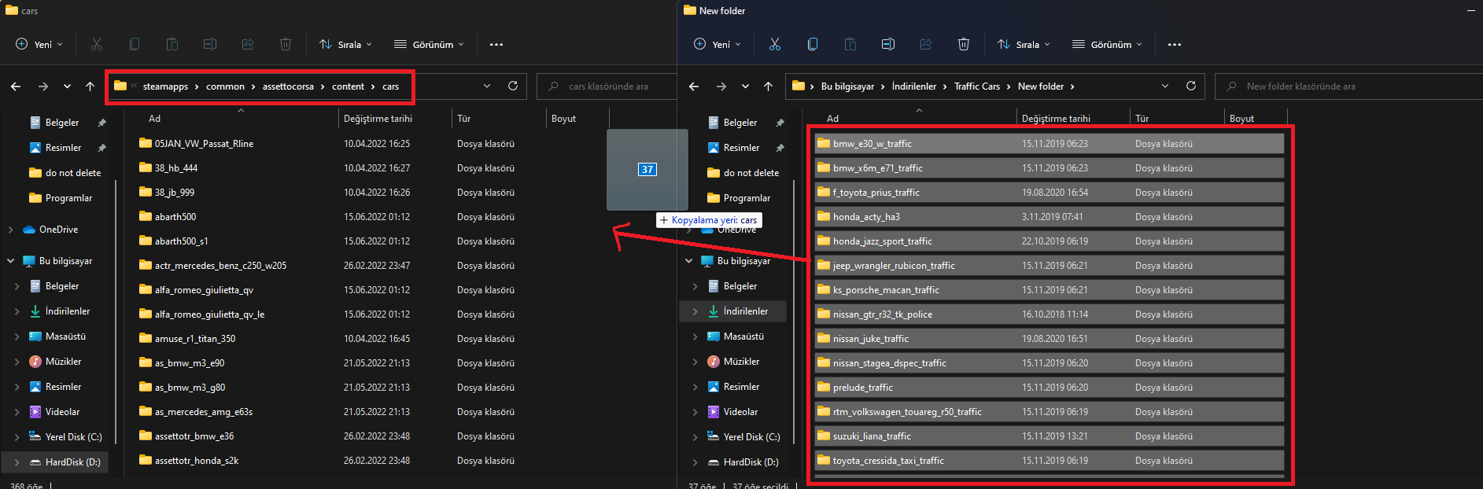
Task: Open Yeni dropdown in the cars window
Action: (x=39, y=45)
